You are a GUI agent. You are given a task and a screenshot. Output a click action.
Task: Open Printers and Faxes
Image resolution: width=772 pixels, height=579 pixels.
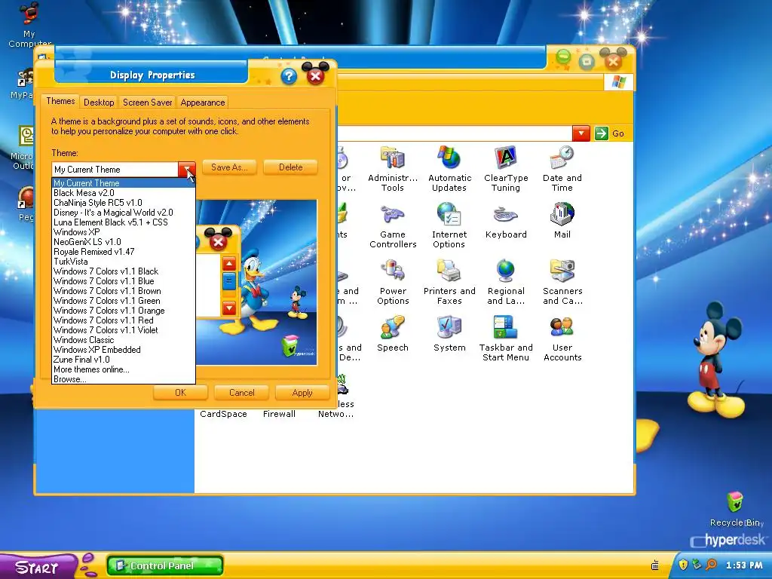(x=449, y=282)
